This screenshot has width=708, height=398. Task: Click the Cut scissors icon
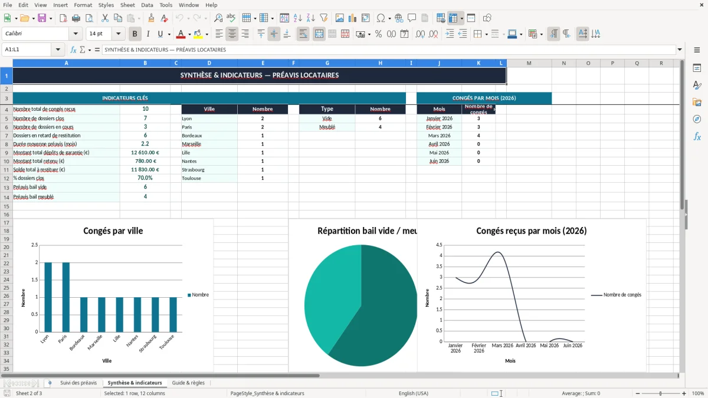pyautogui.click(x=104, y=18)
